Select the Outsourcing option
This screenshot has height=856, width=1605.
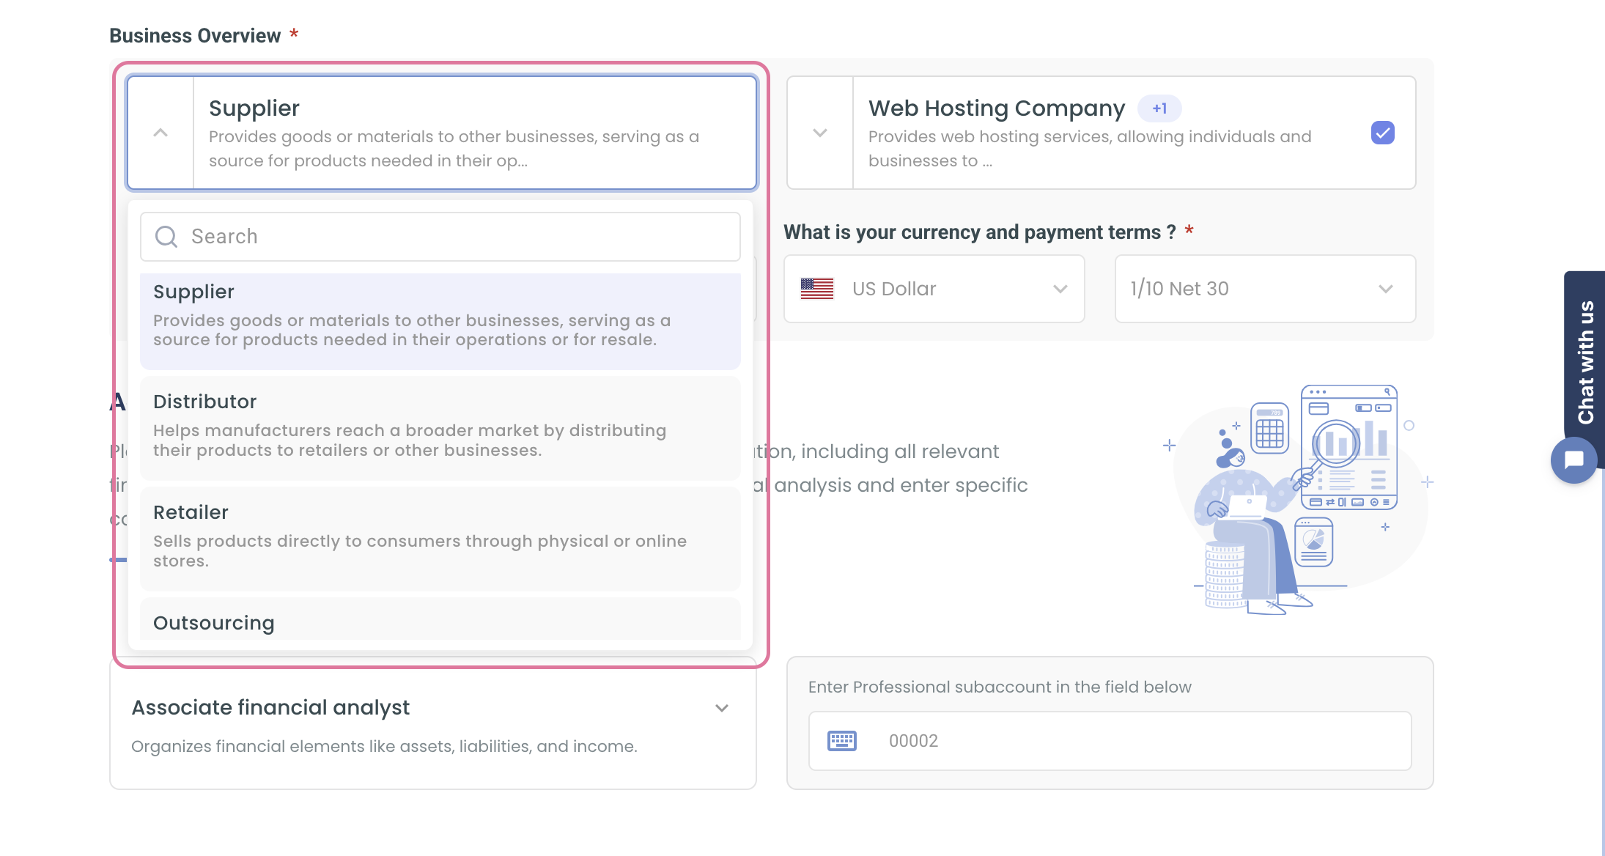tap(440, 622)
